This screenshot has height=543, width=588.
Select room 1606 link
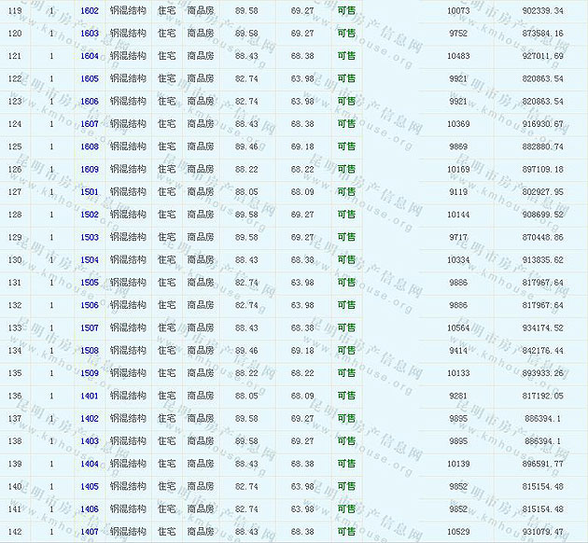point(90,102)
